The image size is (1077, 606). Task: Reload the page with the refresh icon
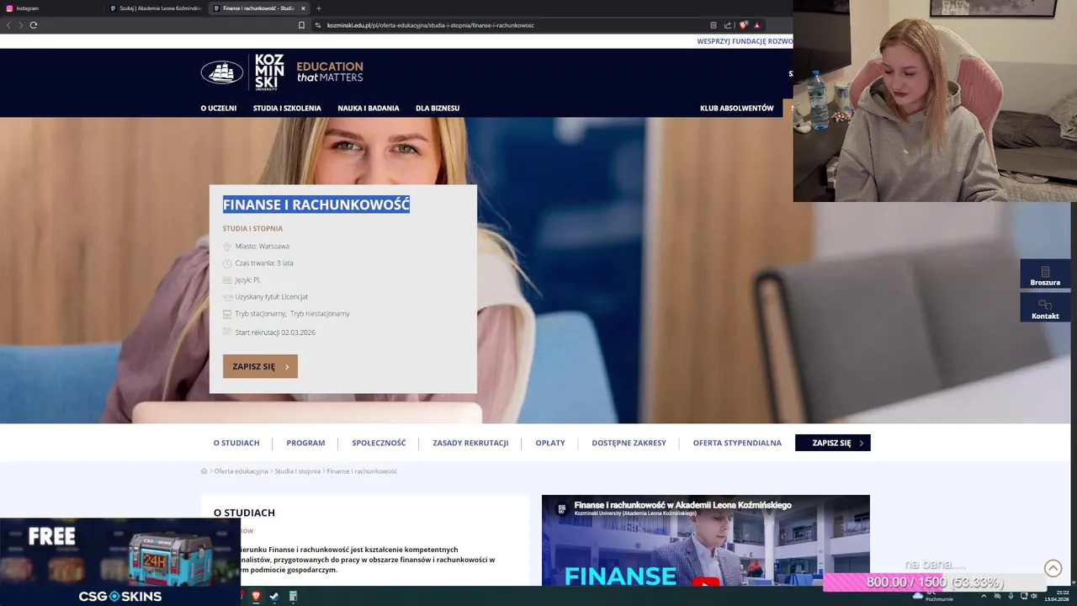[34, 25]
